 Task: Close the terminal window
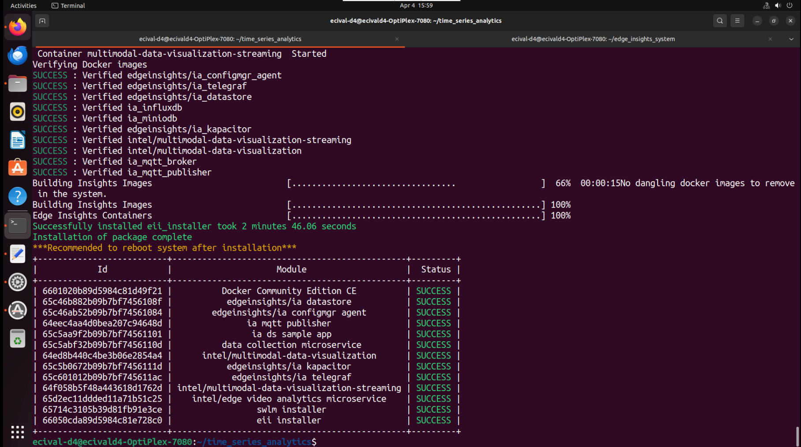pyautogui.click(x=790, y=21)
